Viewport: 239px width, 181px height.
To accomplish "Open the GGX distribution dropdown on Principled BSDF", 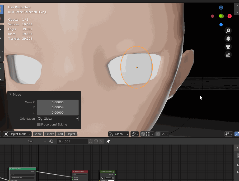I will tap(22, 174).
